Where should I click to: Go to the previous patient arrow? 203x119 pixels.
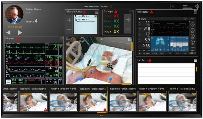tap(8, 32)
